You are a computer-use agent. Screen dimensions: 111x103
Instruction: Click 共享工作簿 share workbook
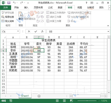tap(54, 21)
